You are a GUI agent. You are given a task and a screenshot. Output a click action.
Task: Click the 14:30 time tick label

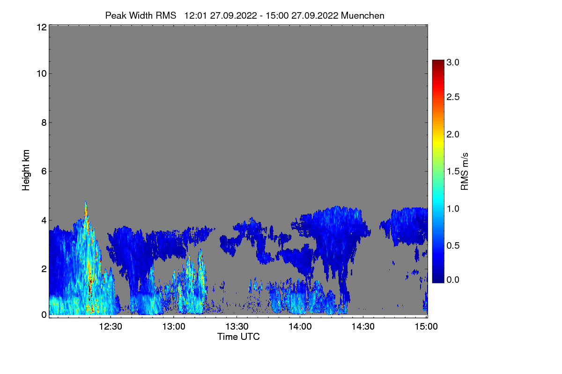pos(363,327)
